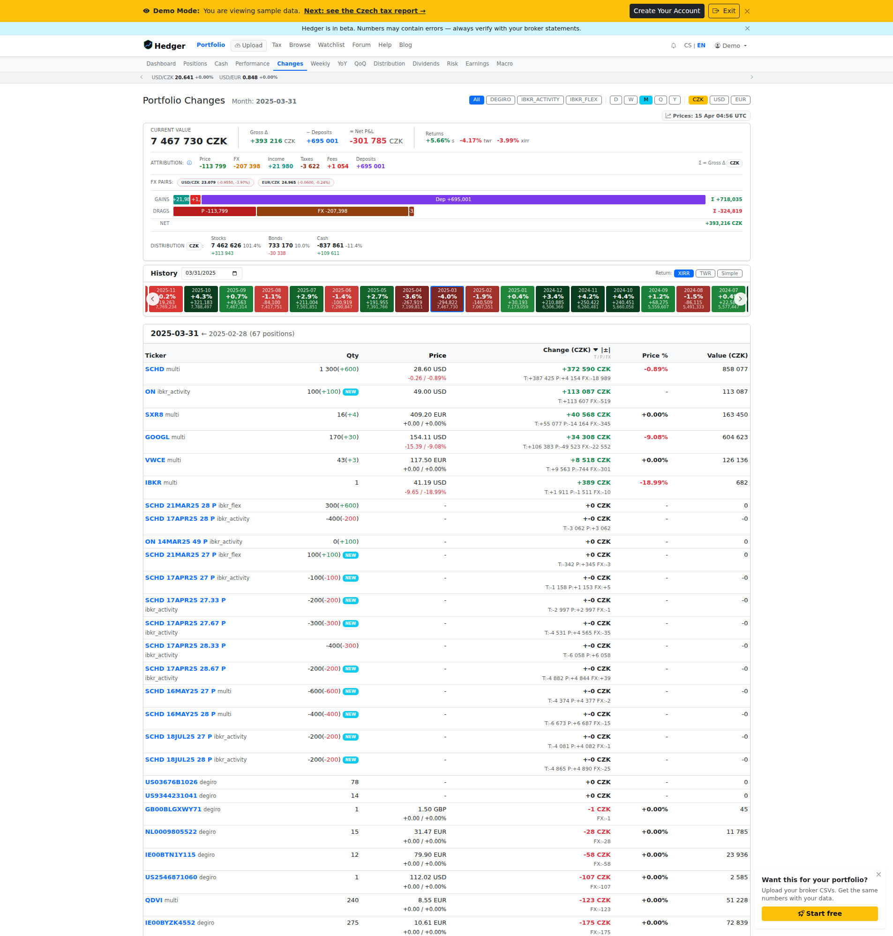Click the chart icon in the Prices badge
This screenshot has height=936, width=893.
[x=668, y=116]
